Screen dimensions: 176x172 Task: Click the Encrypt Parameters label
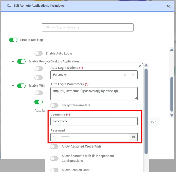pyautogui.click(x=76, y=105)
